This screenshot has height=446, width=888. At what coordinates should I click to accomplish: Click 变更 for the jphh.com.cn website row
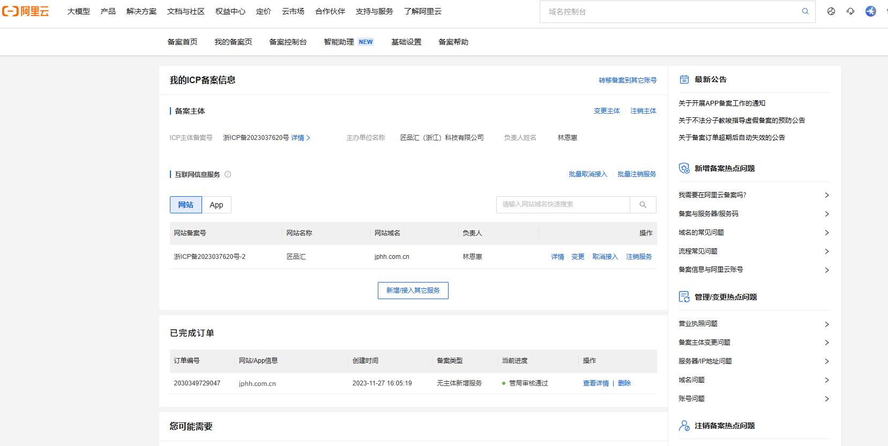578,257
